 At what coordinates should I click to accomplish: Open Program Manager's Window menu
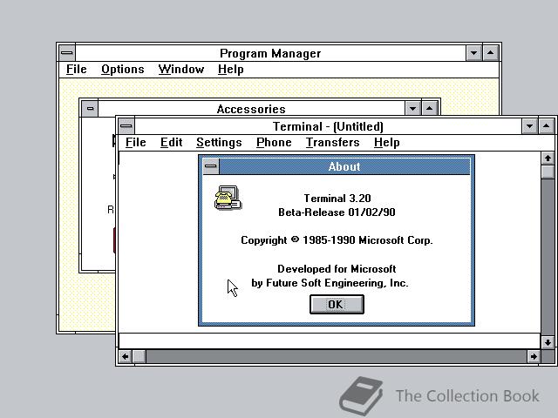(x=181, y=70)
